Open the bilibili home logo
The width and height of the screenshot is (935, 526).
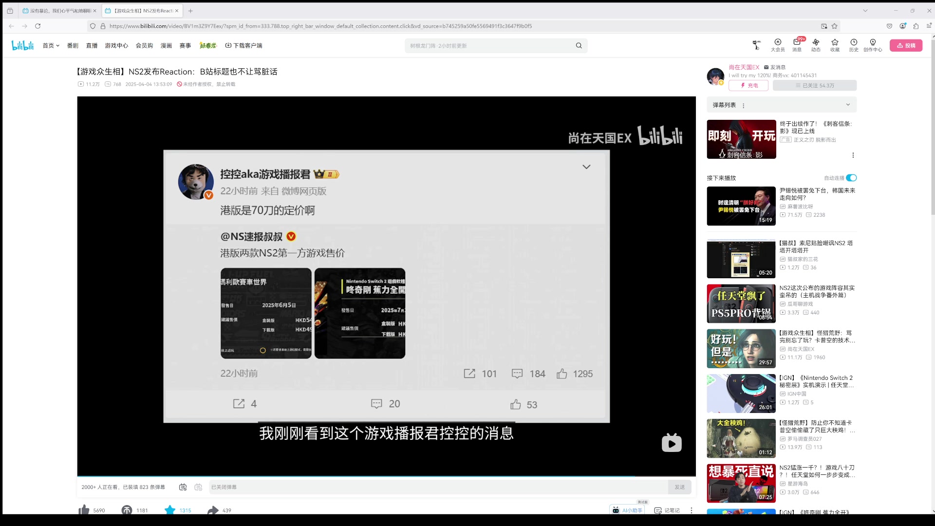point(22,45)
